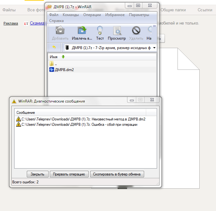Screen dimensions: 216x211
Task: Click the Сканмат ad link in browser
Action: (37, 23)
